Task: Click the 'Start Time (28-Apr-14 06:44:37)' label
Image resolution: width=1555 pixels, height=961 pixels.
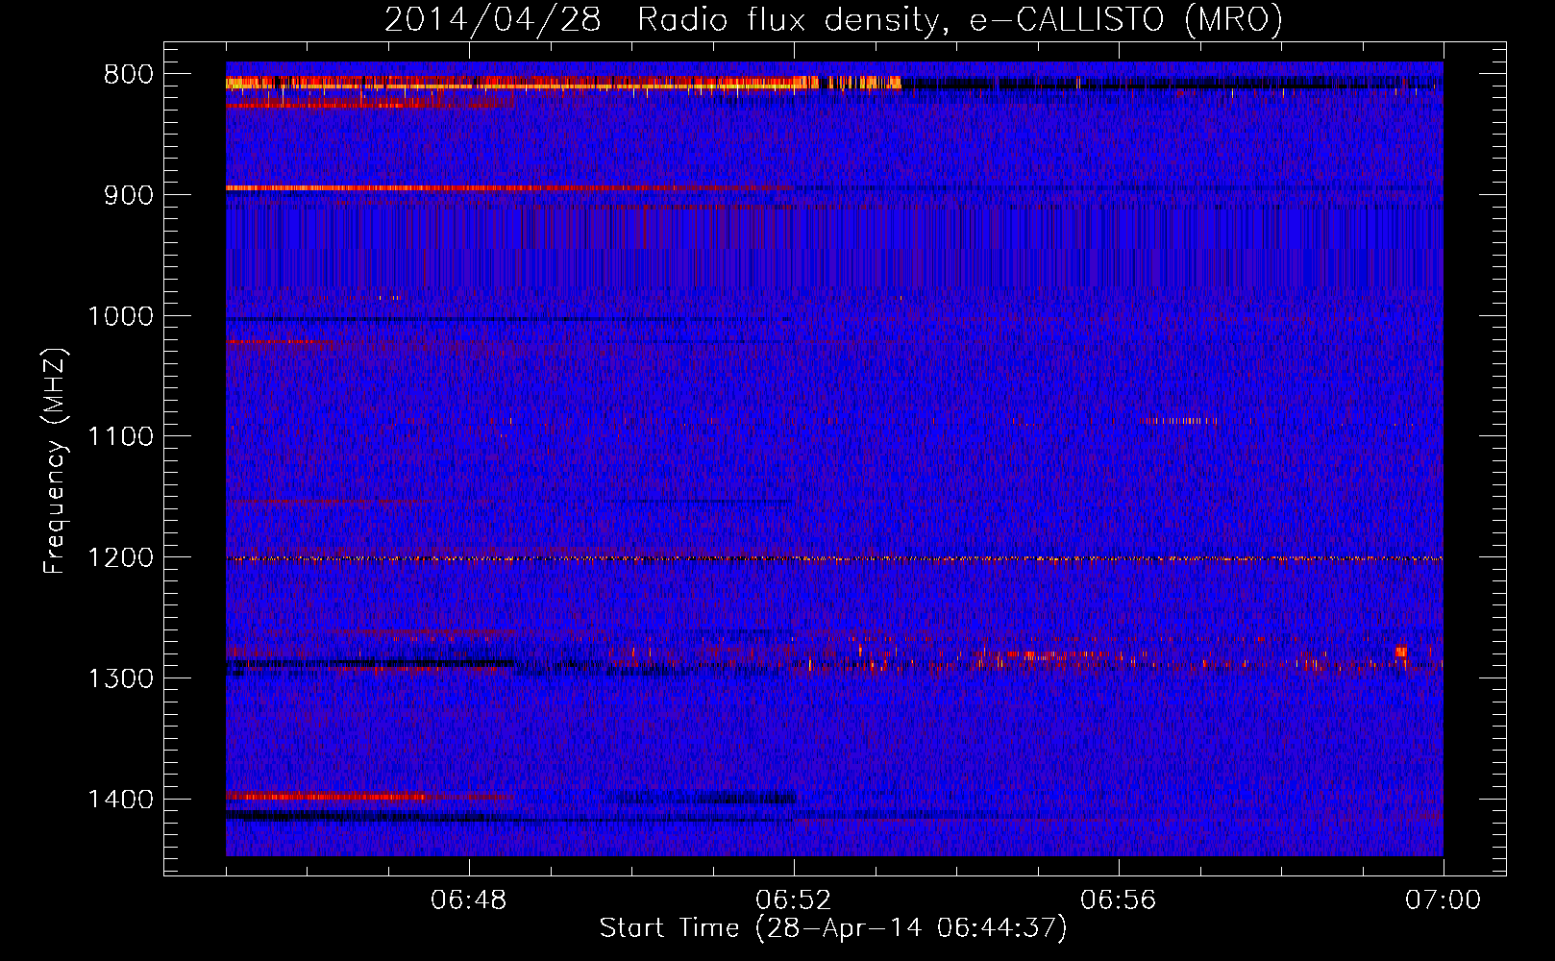Action: tap(833, 928)
